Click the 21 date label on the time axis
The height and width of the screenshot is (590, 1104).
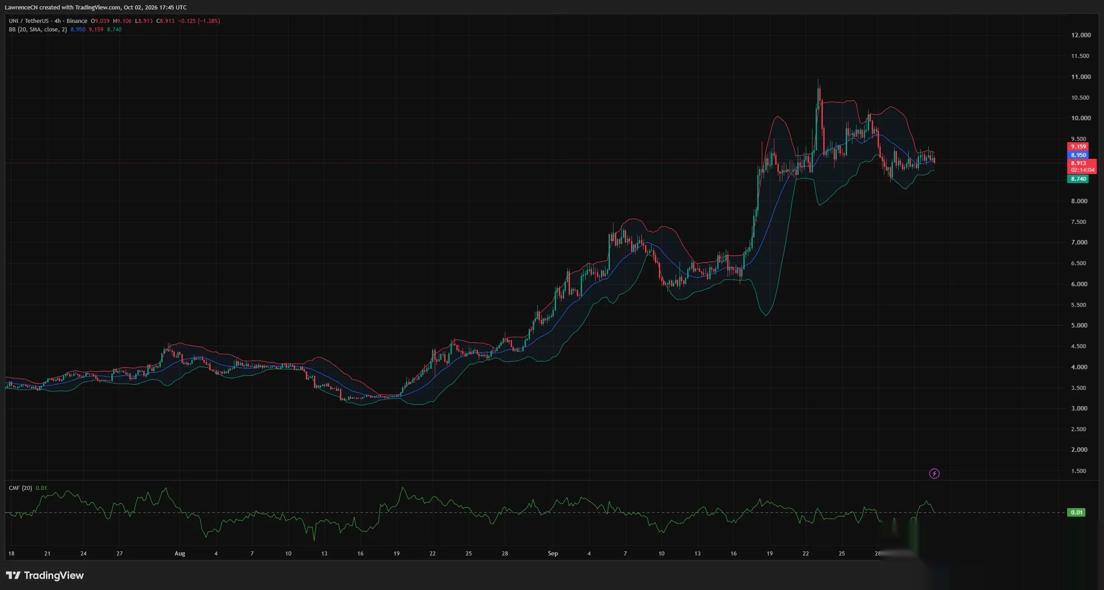click(x=47, y=553)
